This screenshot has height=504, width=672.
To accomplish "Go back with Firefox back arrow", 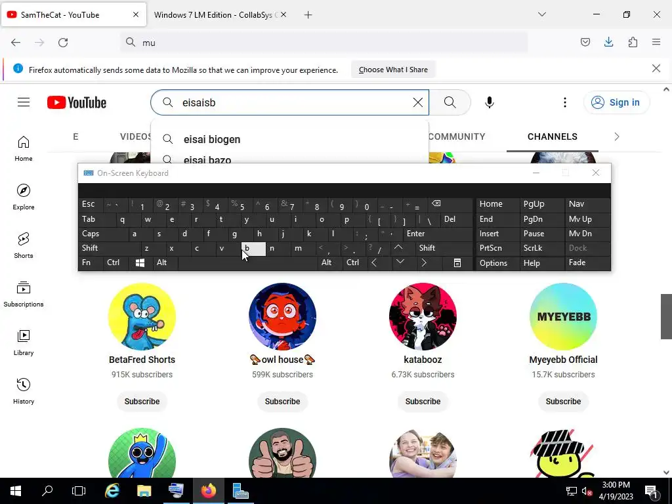I will coord(16,43).
